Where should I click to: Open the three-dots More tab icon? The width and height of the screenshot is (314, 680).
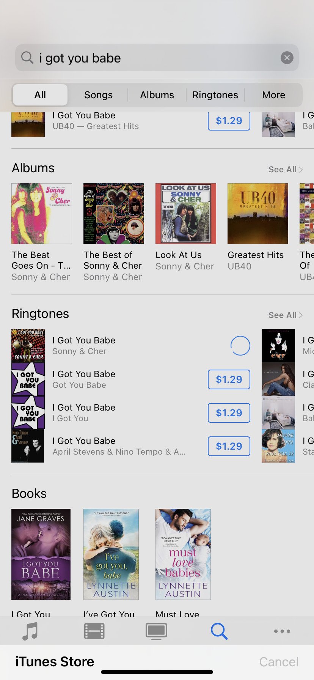[282, 631]
